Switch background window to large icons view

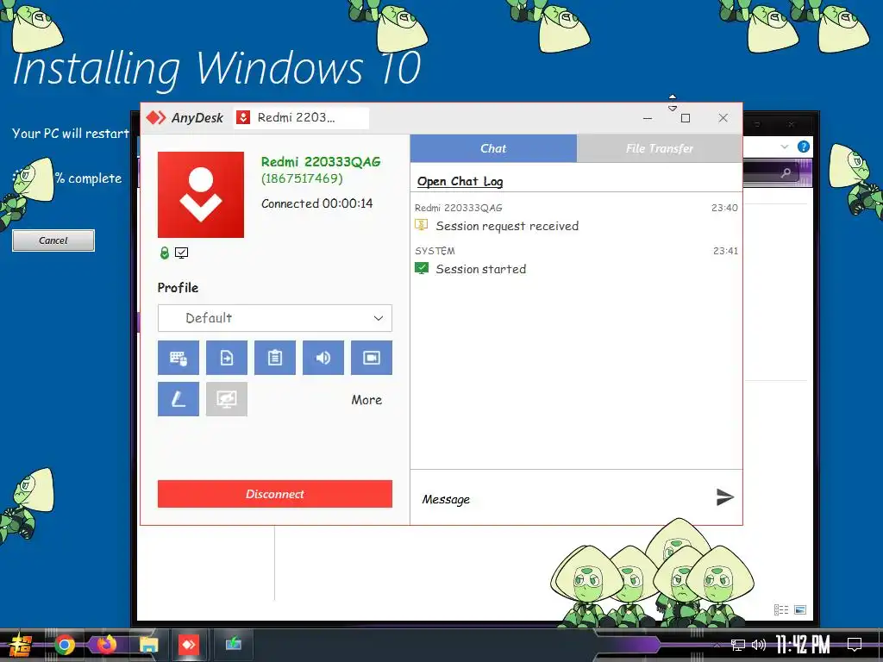click(799, 609)
